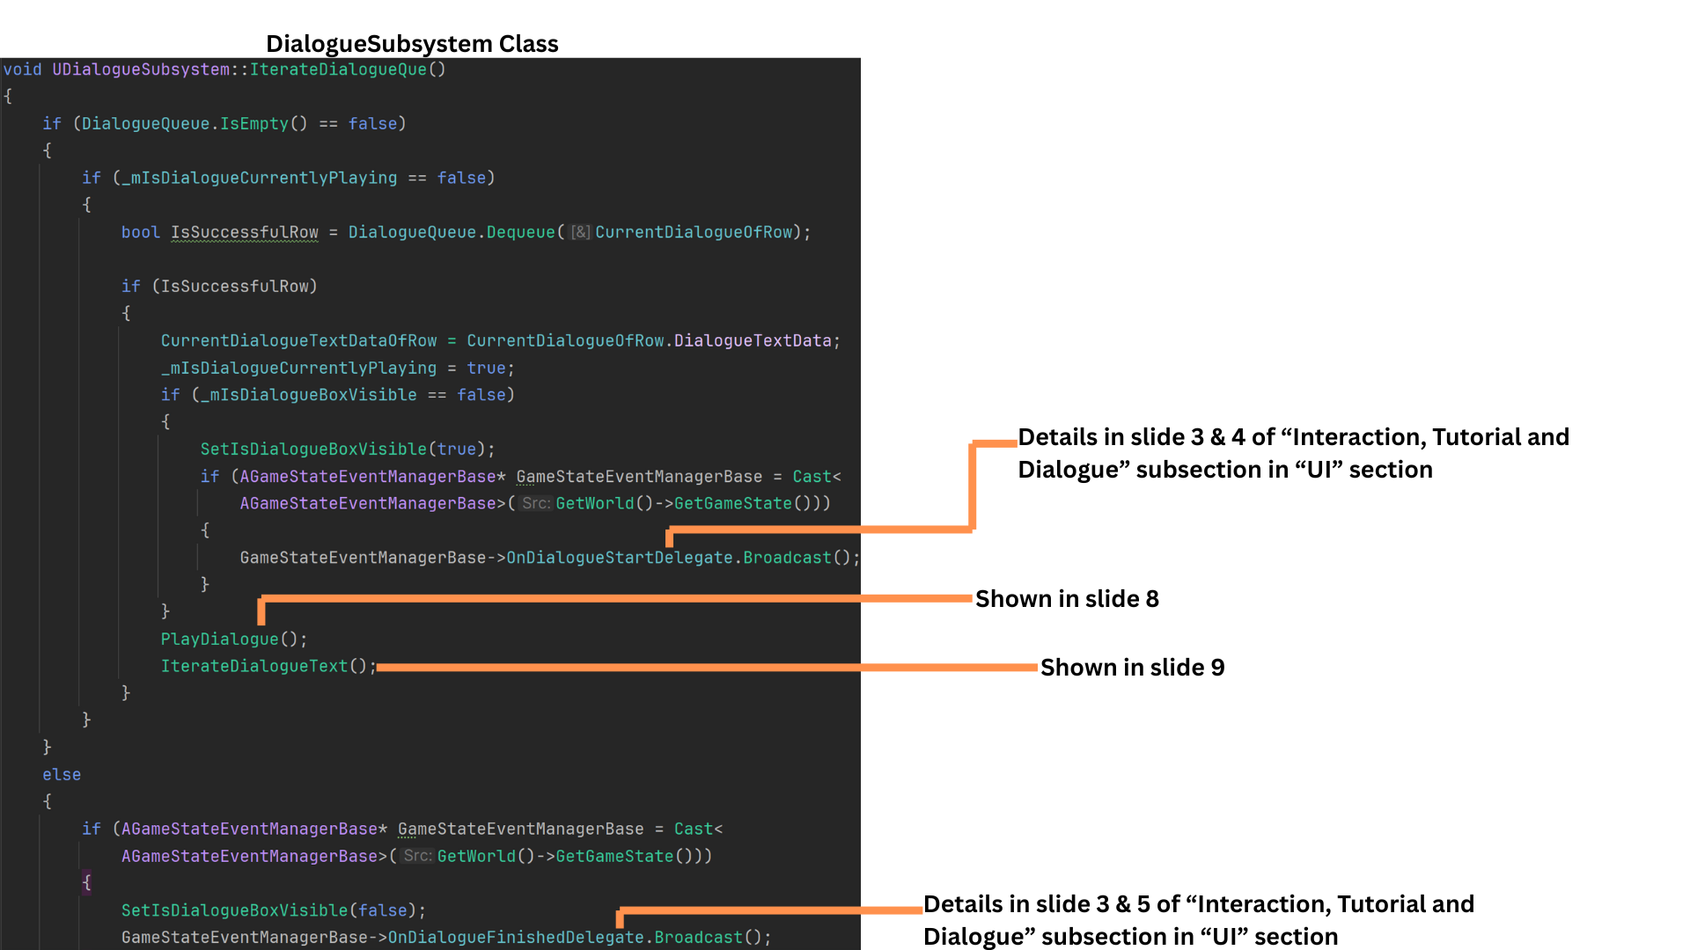Click the Dequeue method name
The height and width of the screenshot is (950, 1690).
520,233
